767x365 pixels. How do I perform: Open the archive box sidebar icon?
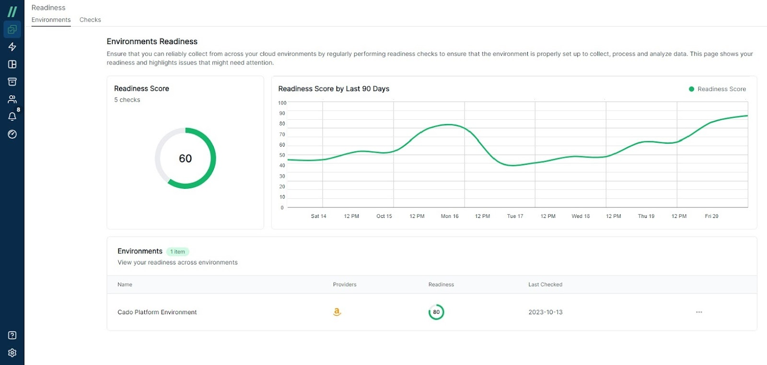[x=12, y=82]
